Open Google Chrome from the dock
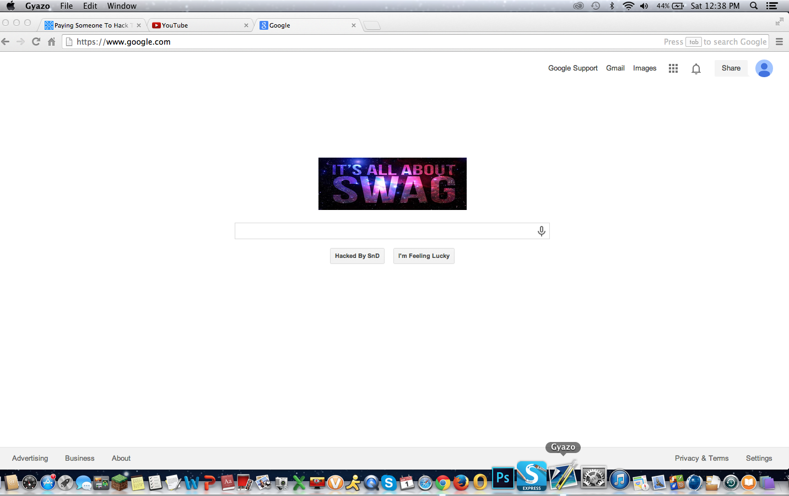 (443, 483)
